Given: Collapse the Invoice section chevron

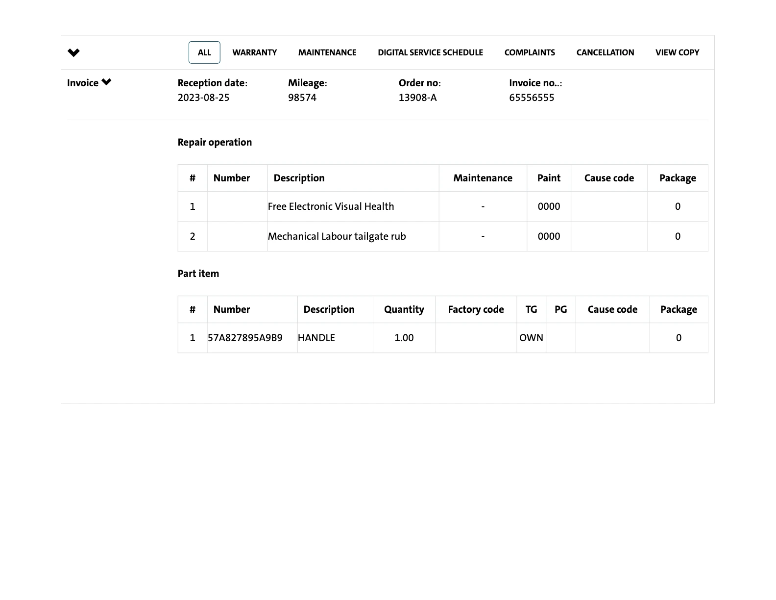Looking at the screenshot, I should click(106, 82).
